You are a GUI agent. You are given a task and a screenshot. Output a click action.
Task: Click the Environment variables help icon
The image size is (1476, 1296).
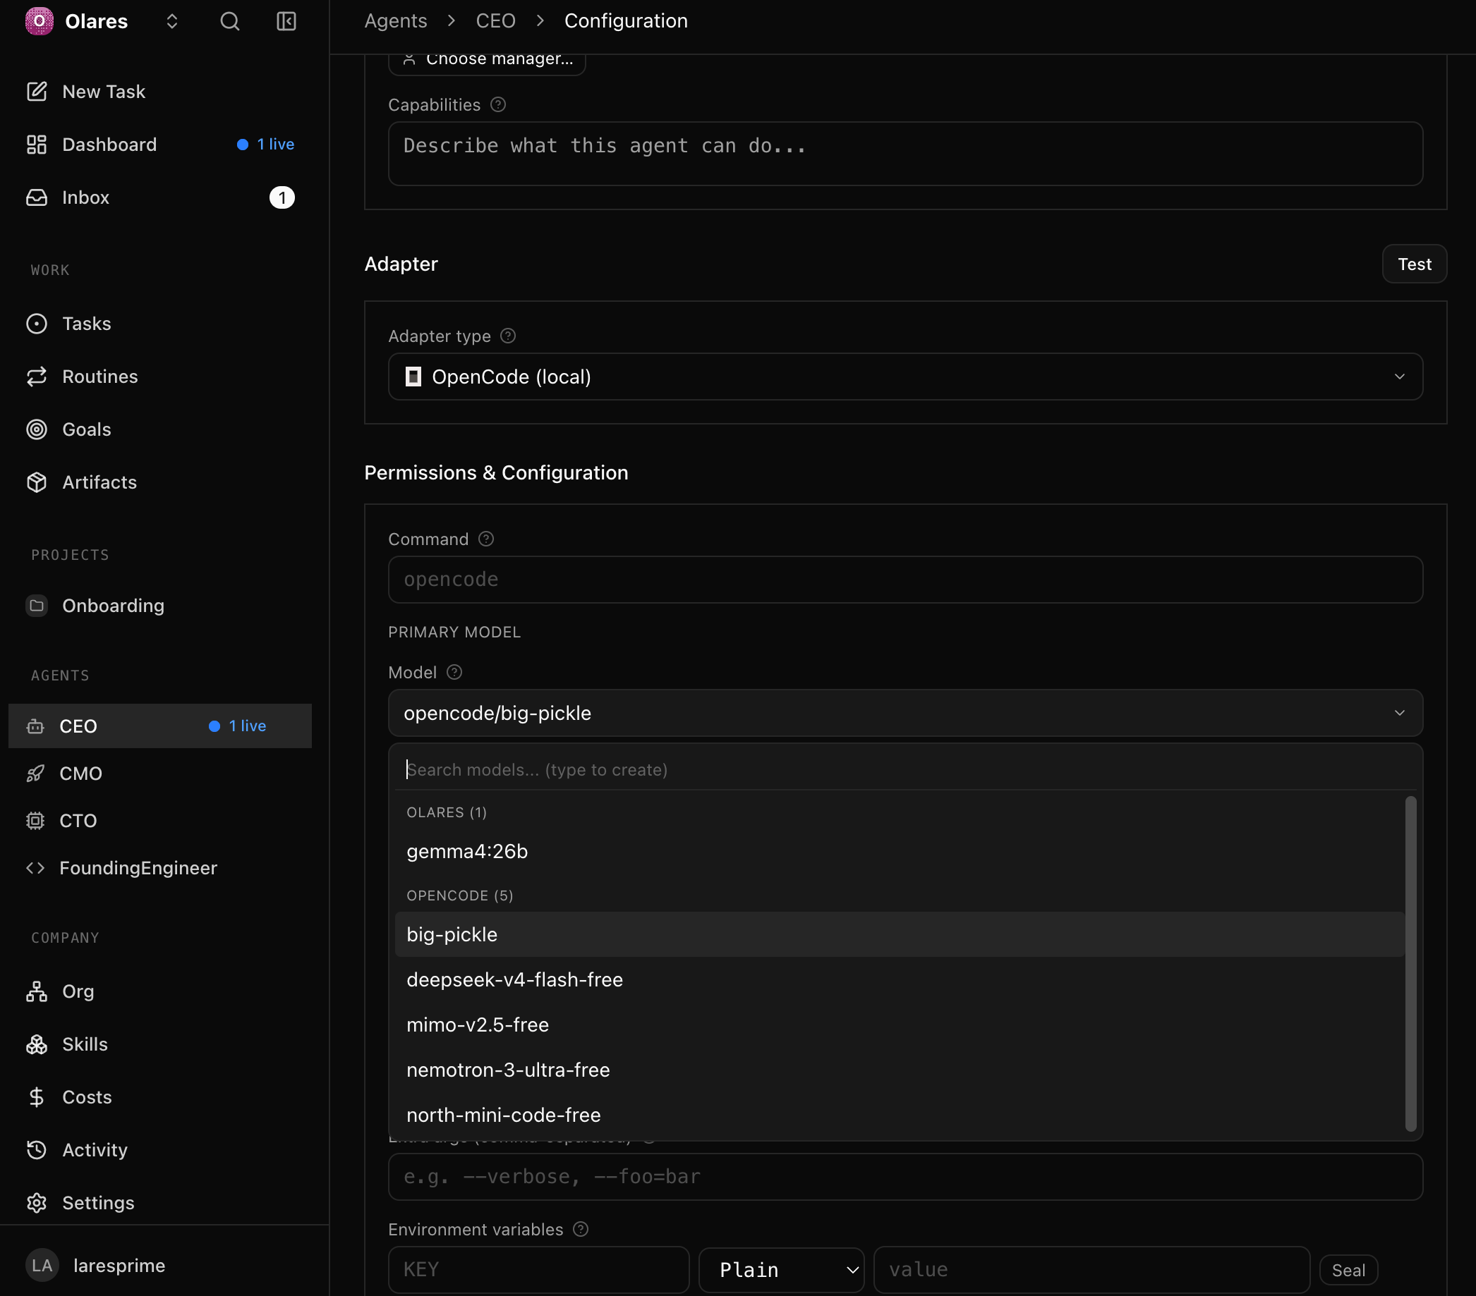pyautogui.click(x=581, y=1230)
